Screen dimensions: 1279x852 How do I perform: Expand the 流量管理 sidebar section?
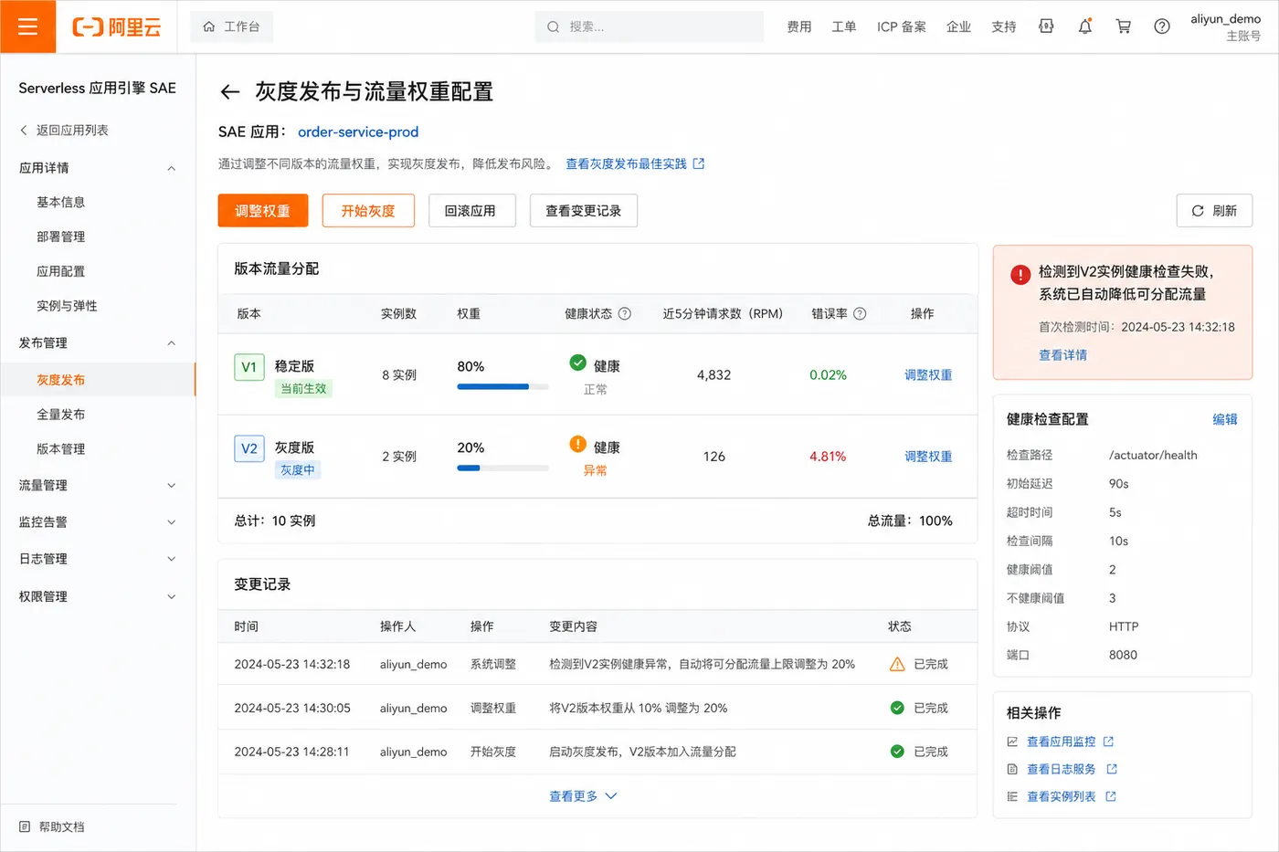tap(171, 486)
